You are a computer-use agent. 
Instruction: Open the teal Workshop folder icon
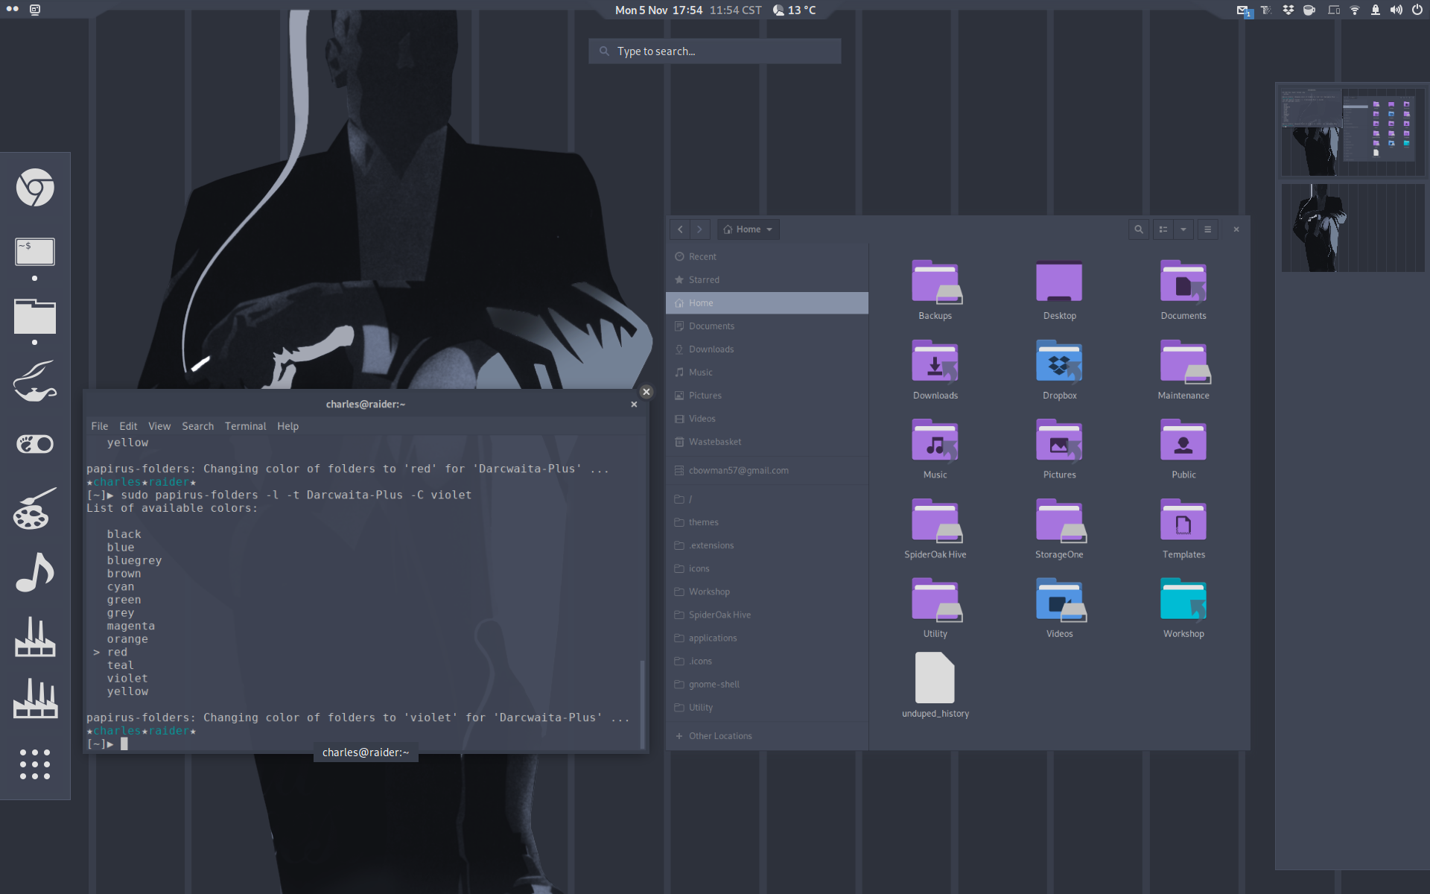(1183, 608)
